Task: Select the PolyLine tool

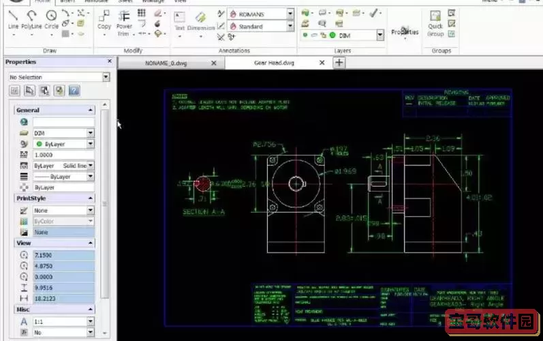Action: click(31, 19)
